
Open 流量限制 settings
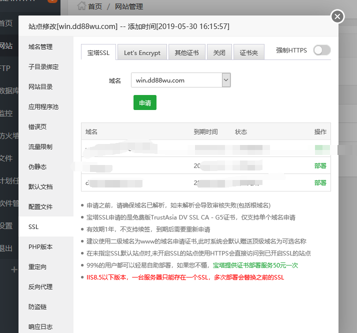46,147
